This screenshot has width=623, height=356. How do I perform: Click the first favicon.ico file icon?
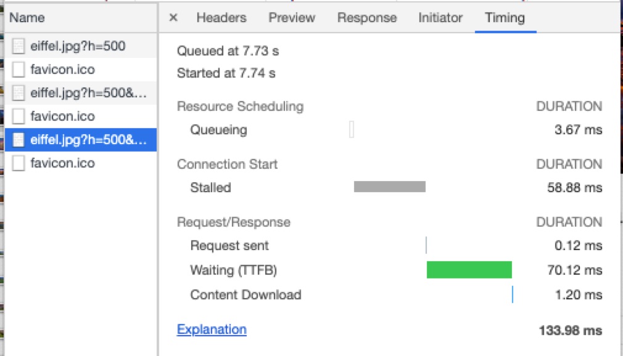(x=19, y=69)
